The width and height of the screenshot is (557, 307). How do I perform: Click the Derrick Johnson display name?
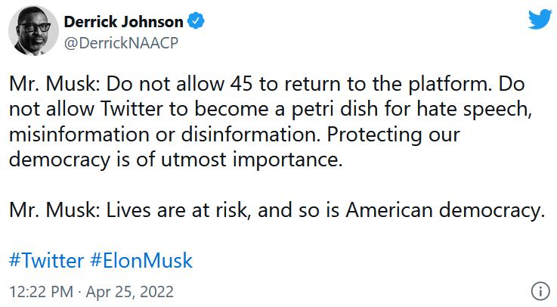(125, 23)
